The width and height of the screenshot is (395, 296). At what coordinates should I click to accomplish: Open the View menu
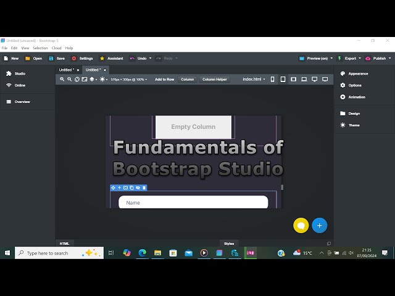(25, 48)
